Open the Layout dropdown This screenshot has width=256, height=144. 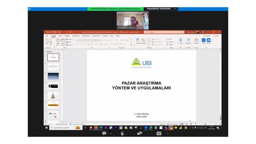click(69, 40)
